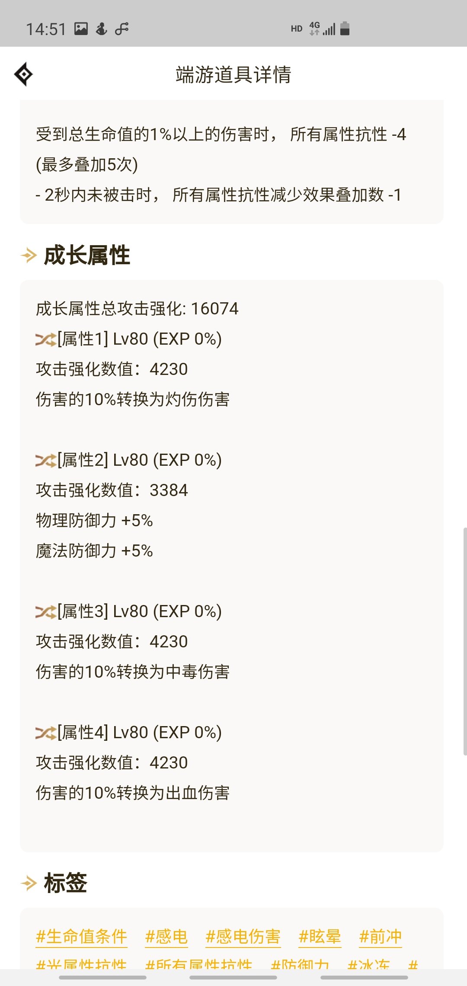Viewport: 467px width, 986px height.
Task: Open the #感电 tag
Action: click(x=166, y=936)
